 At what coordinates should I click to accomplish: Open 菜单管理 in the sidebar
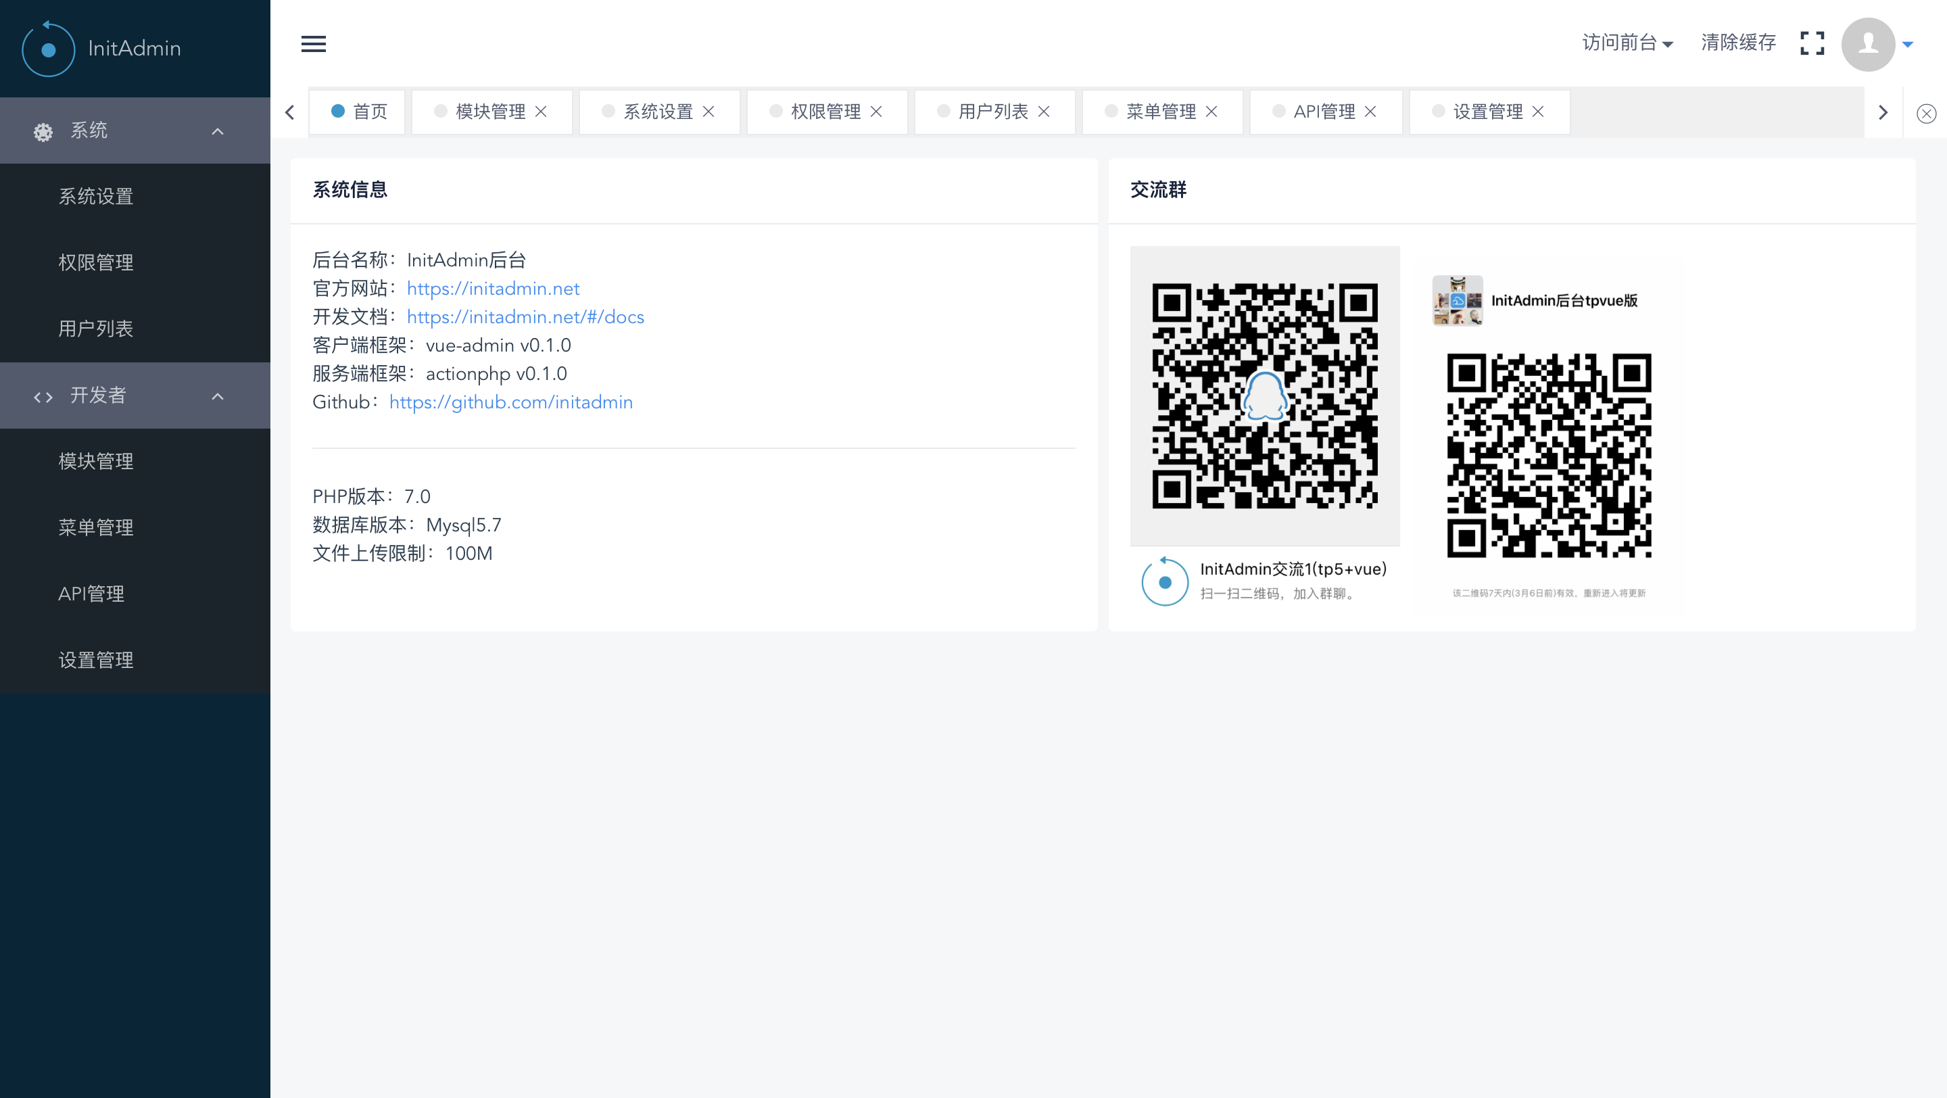(x=135, y=527)
